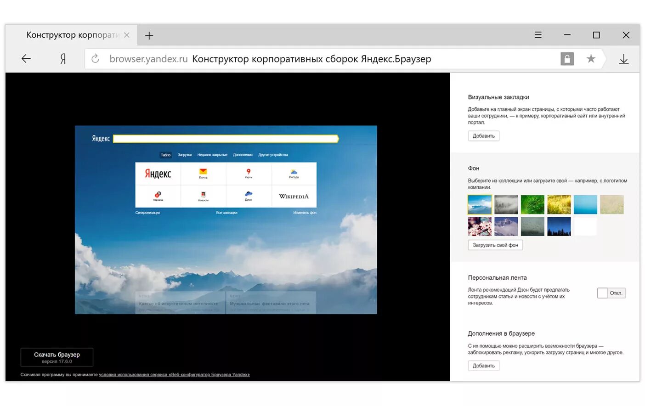Click the Фон section heading
This screenshot has height=406, width=645.
(474, 169)
